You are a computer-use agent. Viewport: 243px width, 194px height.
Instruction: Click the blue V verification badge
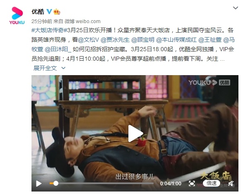coord(49,12)
